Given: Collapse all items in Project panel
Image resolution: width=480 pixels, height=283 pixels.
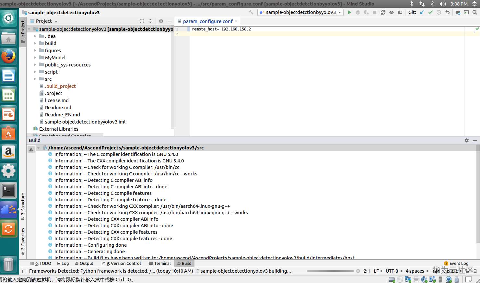Looking at the screenshot, I should pos(150,21).
